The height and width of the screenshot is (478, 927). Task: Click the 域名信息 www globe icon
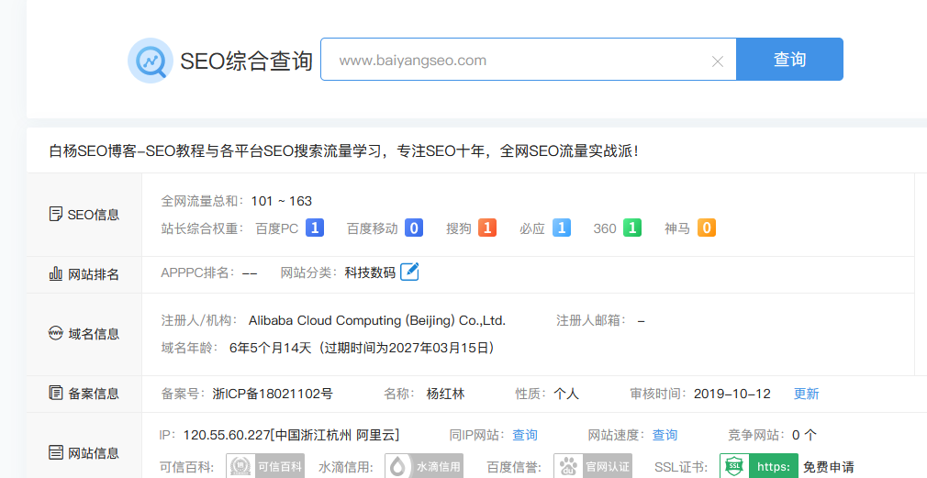pos(56,333)
